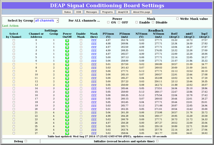Click the deapSCB button
Viewport: 214px width, 145px height.
coord(123,12)
